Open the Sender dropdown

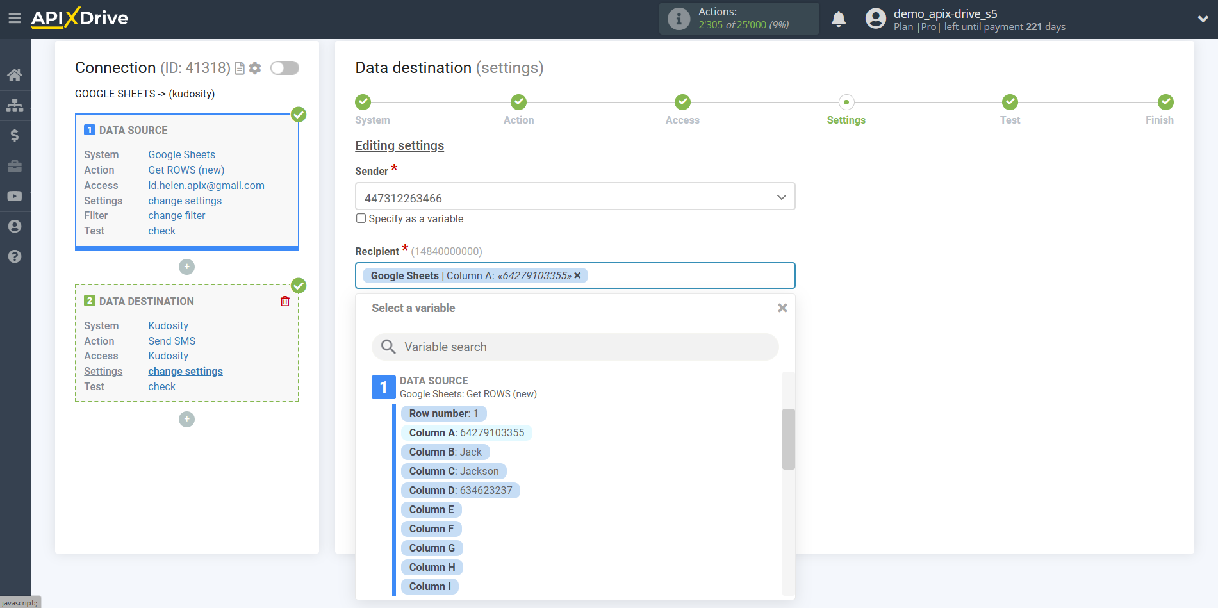tap(575, 197)
